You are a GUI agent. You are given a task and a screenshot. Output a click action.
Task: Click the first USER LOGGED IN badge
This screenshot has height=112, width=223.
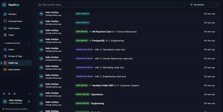click(82, 14)
